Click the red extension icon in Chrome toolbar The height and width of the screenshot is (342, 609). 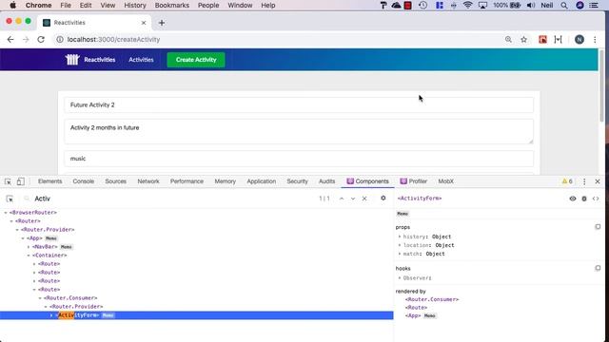click(x=542, y=40)
